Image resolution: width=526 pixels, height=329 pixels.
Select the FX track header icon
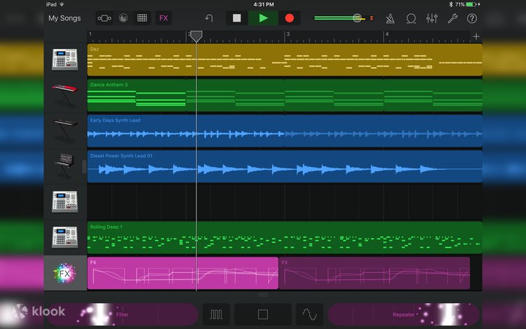(x=65, y=273)
